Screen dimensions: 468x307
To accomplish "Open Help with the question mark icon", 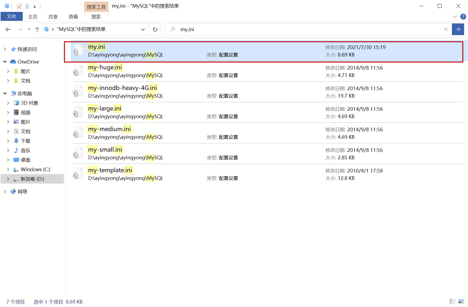I will 463,17.
